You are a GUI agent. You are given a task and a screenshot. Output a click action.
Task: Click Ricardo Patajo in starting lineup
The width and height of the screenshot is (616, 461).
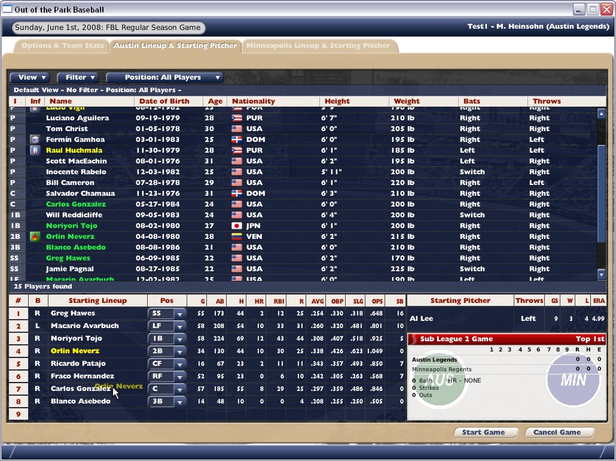point(78,363)
